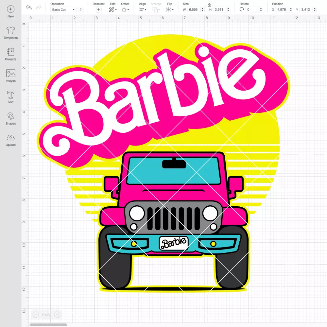Open the Upload panel
The height and width of the screenshot is (327, 327).
(x=11, y=140)
